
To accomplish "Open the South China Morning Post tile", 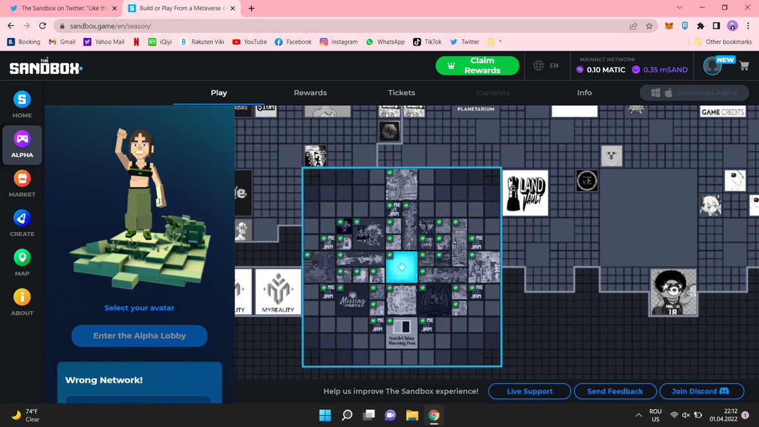I will pyautogui.click(x=402, y=333).
